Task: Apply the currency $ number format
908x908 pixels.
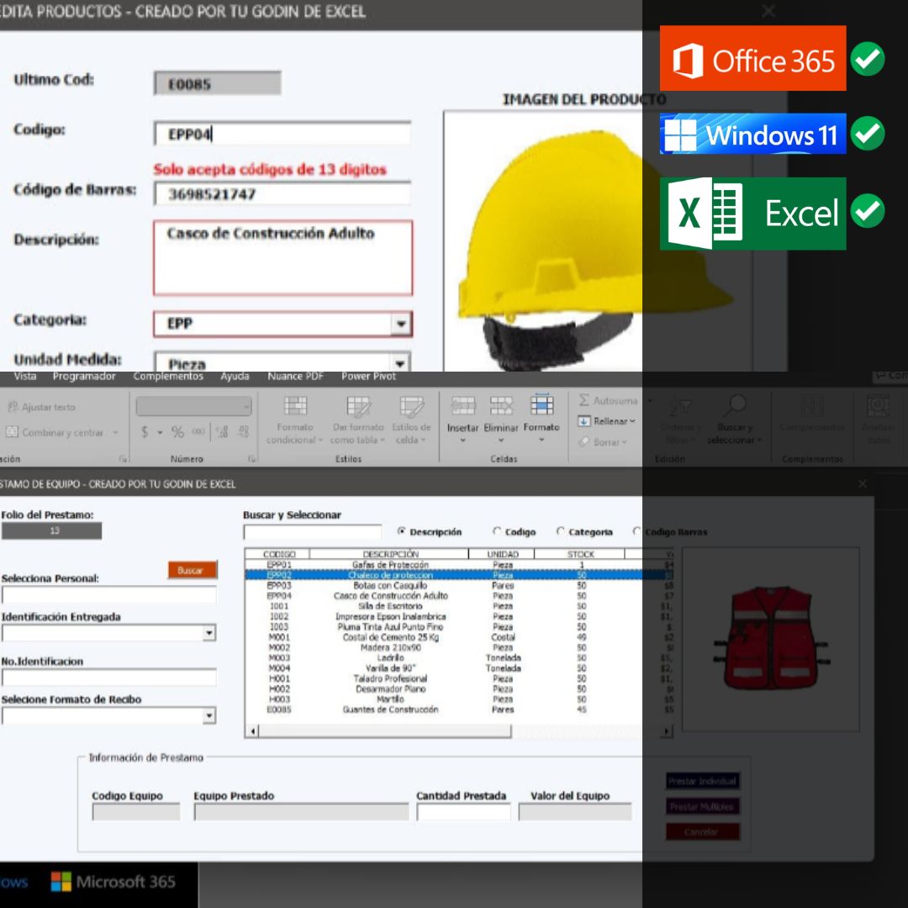Action: coord(145,432)
